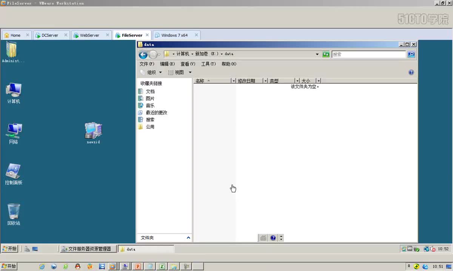Open the 工具(T) menu
The image size is (453, 271).
(x=208, y=64)
